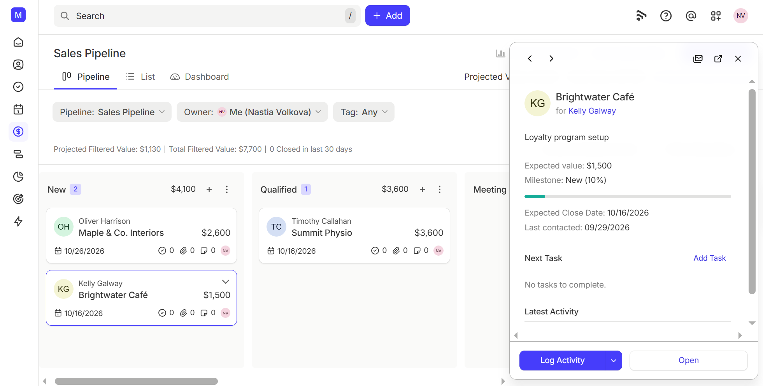Image resolution: width=763 pixels, height=386 pixels.
Task: Switch to the List tab
Action: (x=140, y=77)
